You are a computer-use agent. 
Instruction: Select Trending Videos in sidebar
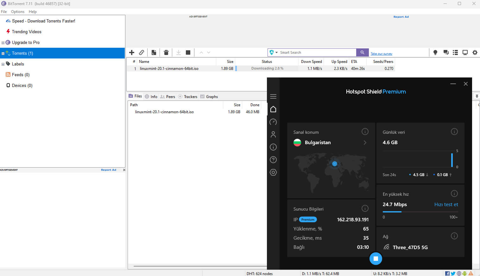tap(27, 32)
